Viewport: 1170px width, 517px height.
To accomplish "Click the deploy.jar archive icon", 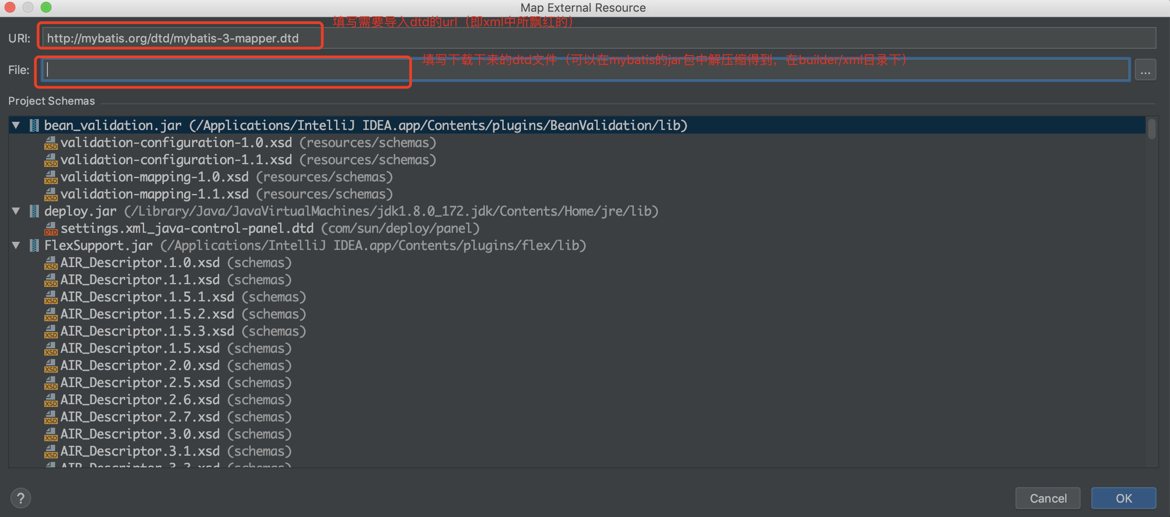I will pos(34,211).
